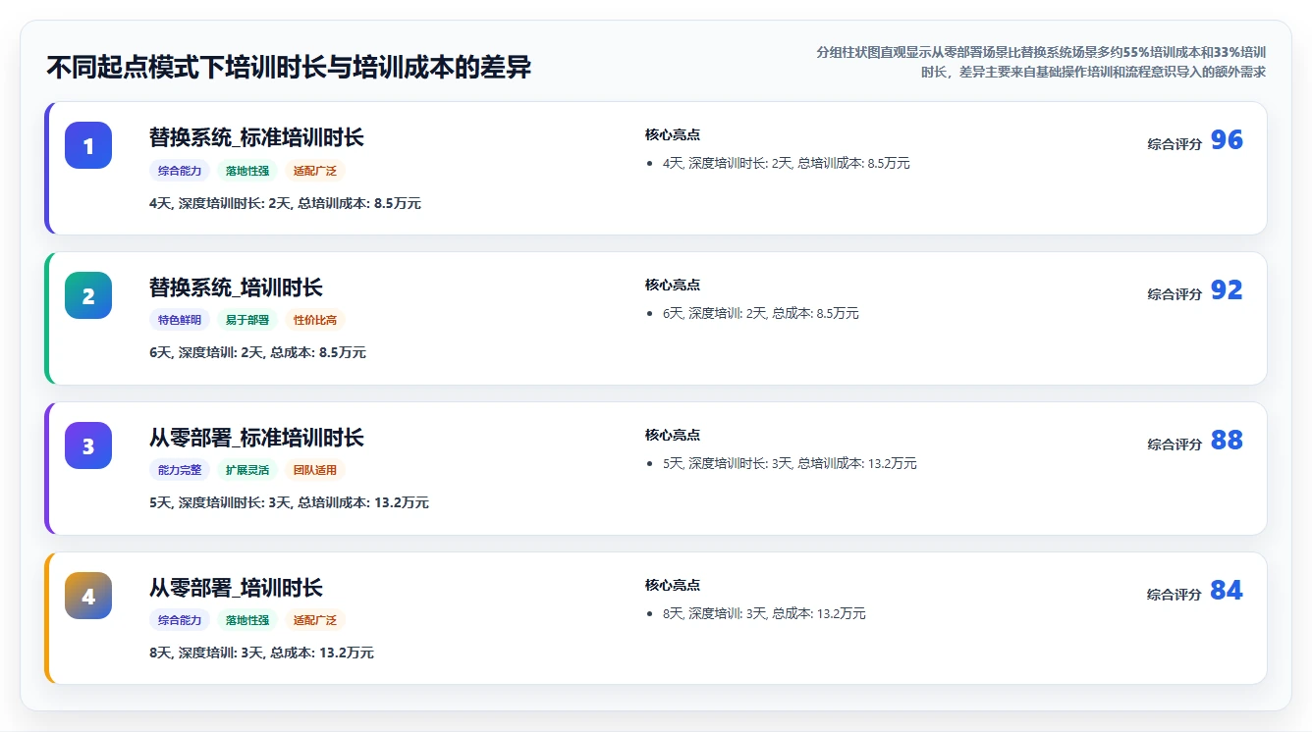Click bullet item 6天, 深度培训: 2天, 总成本: 8.5万元
The height and width of the screenshot is (732, 1312).
click(x=761, y=314)
